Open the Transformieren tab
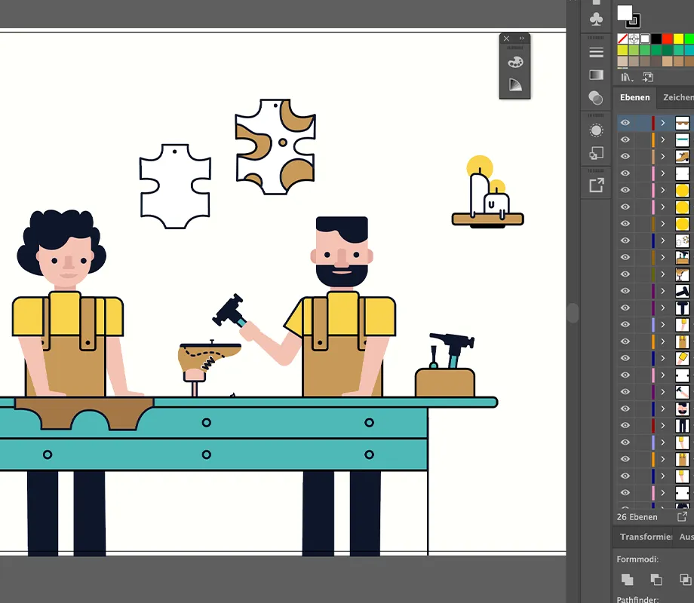The height and width of the screenshot is (603, 694). click(646, 537)
